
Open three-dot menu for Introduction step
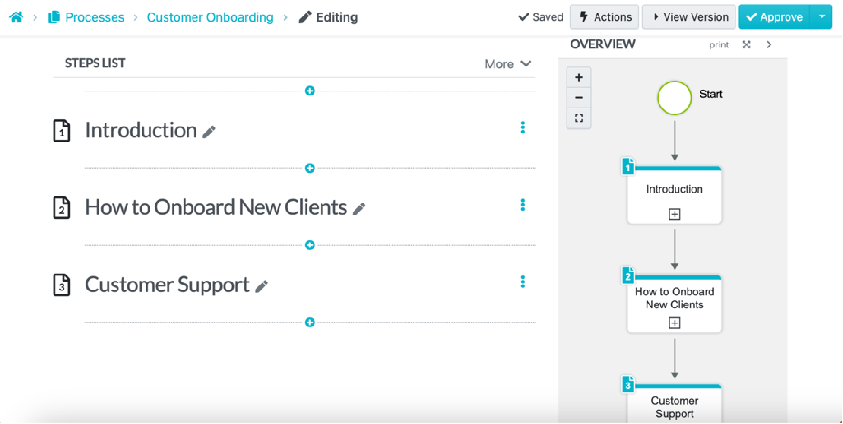pos(523,128)
